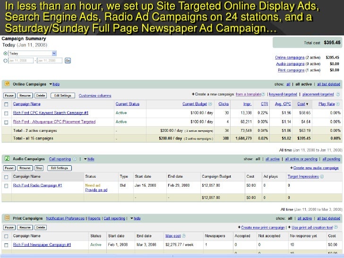Open Rich Ford Radio Campaign #1
The width and height of the screenshot is (344, 258).
[x=37, y=185]
